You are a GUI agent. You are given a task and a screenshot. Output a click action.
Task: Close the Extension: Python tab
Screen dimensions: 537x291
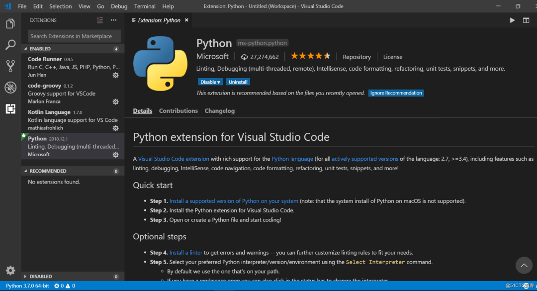click(x=186, y=20)
